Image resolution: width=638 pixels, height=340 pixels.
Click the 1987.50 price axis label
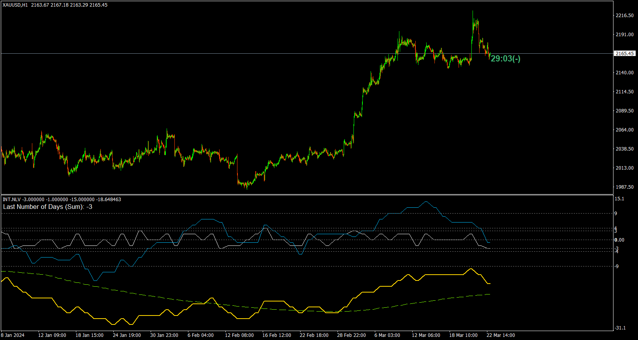[x=624, y=187]
